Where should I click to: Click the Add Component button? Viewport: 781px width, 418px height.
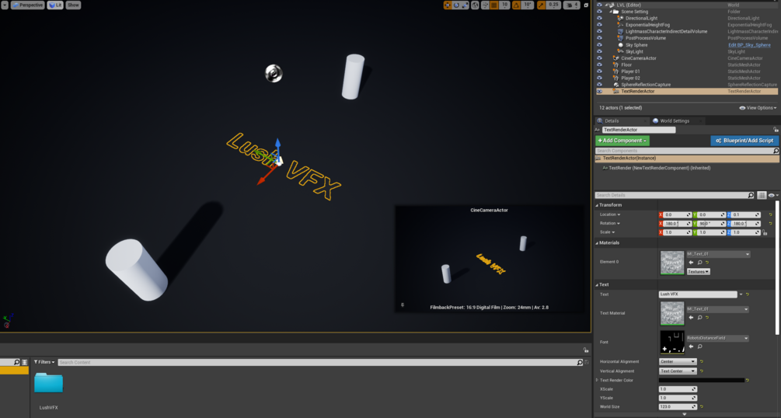622,141
